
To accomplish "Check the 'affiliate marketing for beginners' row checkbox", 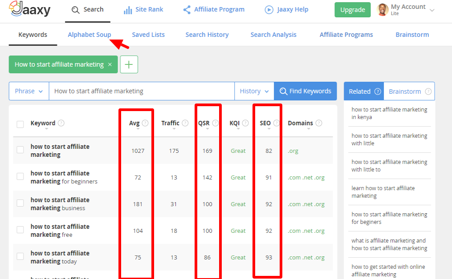I will pyautogui.click(x=20, y=176).
